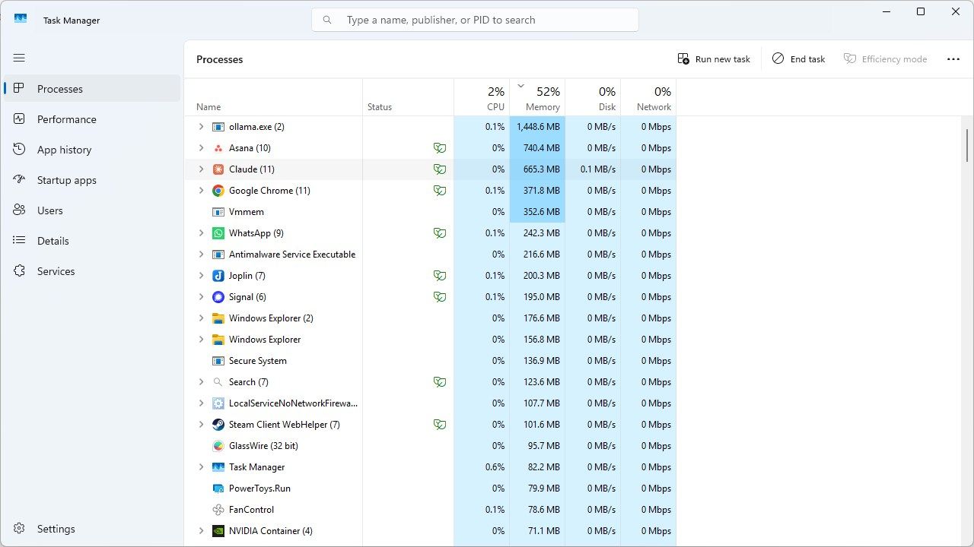
Task: Sort processes by the Memory column
Action: [x=537, y=98]
